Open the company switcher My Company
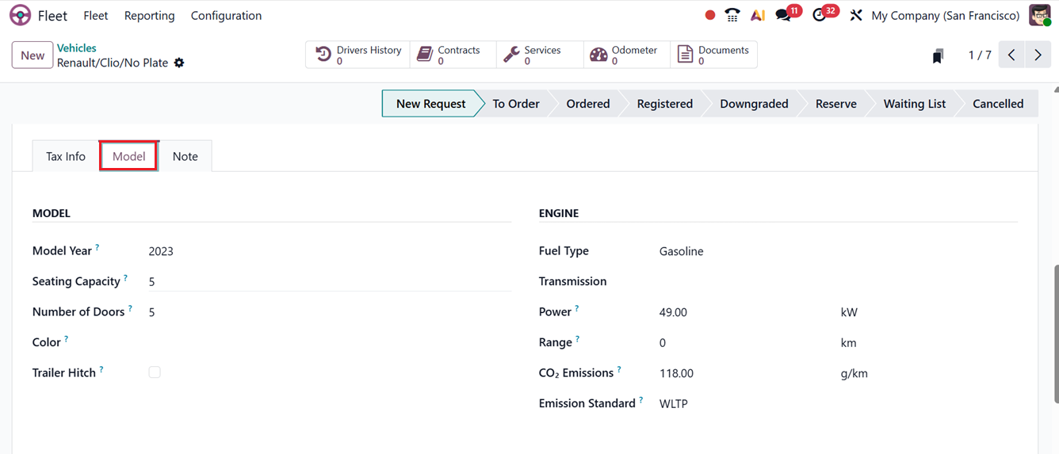Image resolution: width=1059 pixels, height=454 pixels. click(x=945, y=16)
